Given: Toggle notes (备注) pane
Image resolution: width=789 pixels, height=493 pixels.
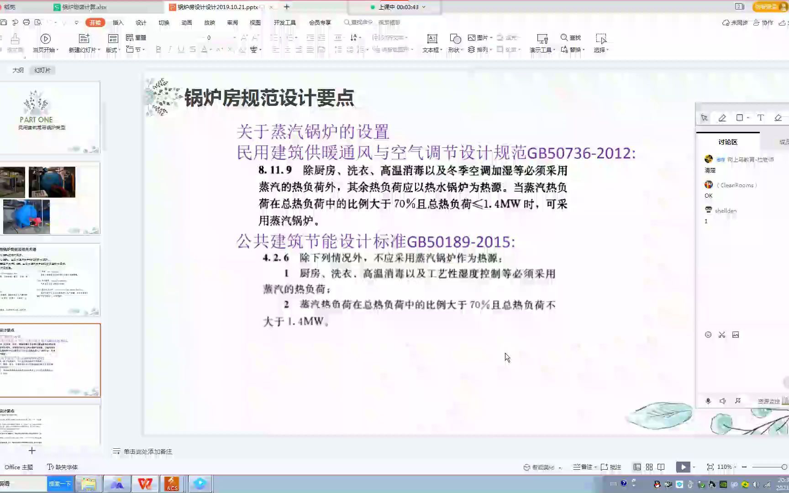Looking at the screenshot, I should tap(583, 467).
